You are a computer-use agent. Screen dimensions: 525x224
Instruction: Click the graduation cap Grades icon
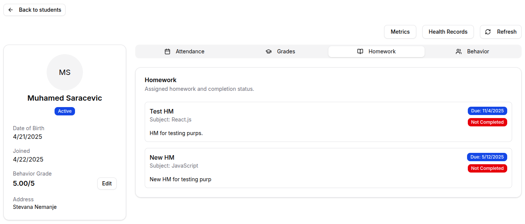(269, 51)
